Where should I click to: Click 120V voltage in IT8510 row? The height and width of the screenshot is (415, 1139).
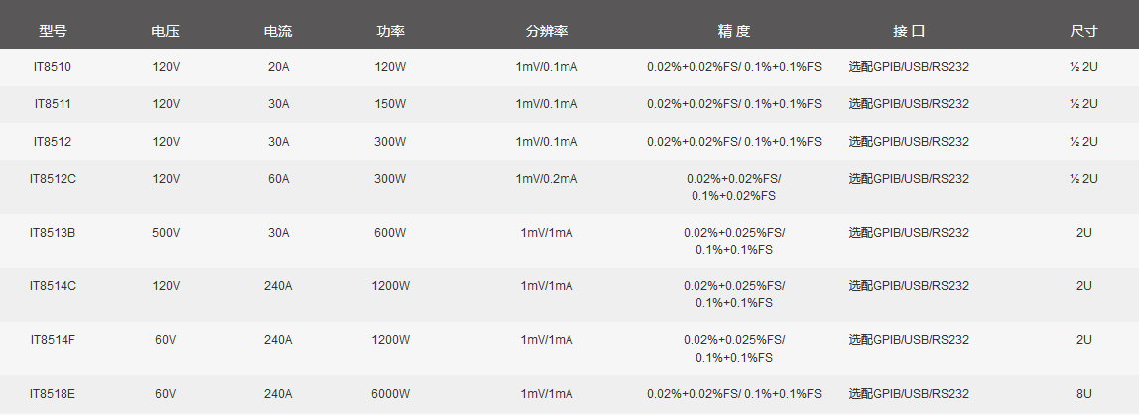coord(166,67)
